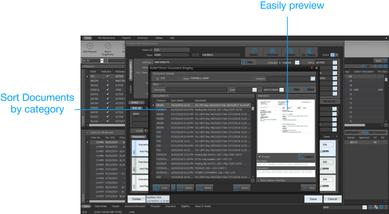Toggle PatActive checkbox for patient 560705

[108, 94]
